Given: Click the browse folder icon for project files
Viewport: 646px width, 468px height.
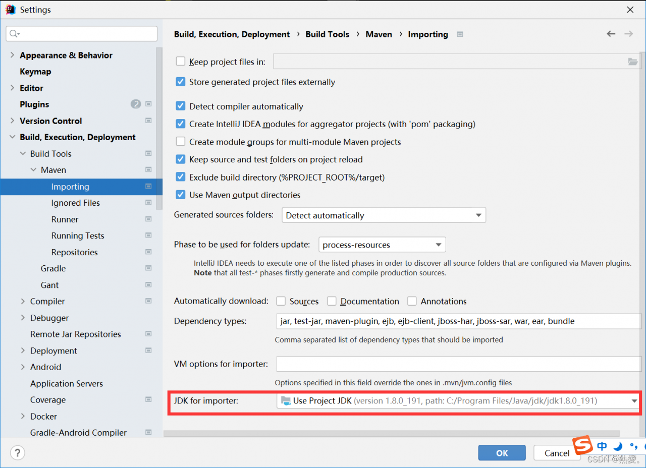Looking at the screenshot, I should 632,62.
